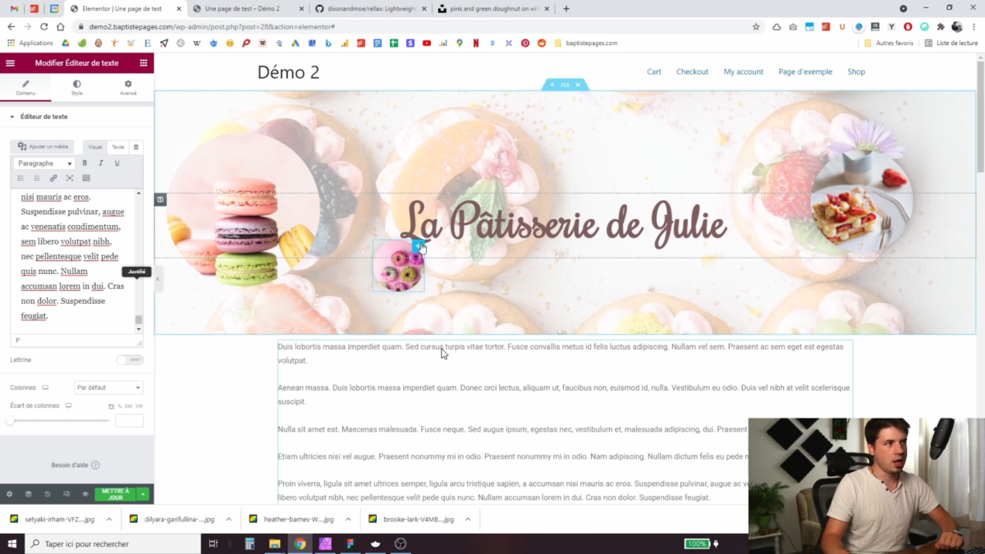Reload the page in Chrome
The height and width of the screenshot is (554, 985).
[44, 26]
